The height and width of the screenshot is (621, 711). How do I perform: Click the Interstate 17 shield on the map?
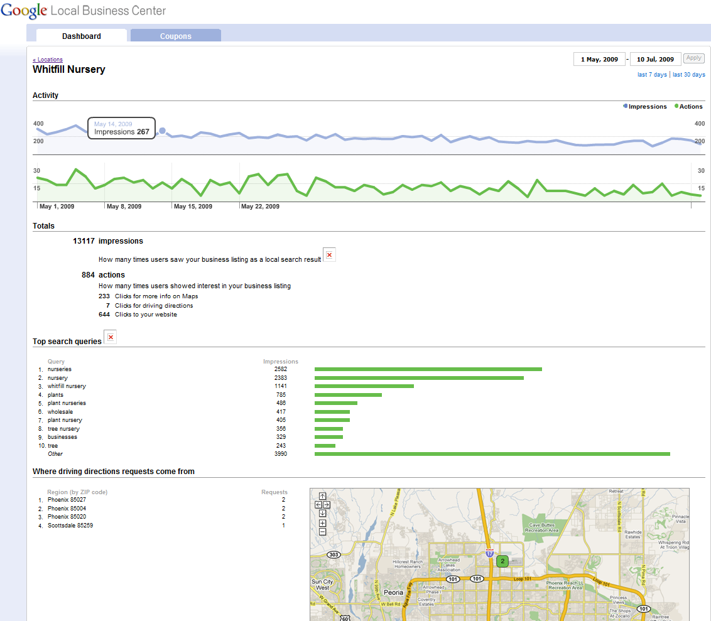pos(490,553)
